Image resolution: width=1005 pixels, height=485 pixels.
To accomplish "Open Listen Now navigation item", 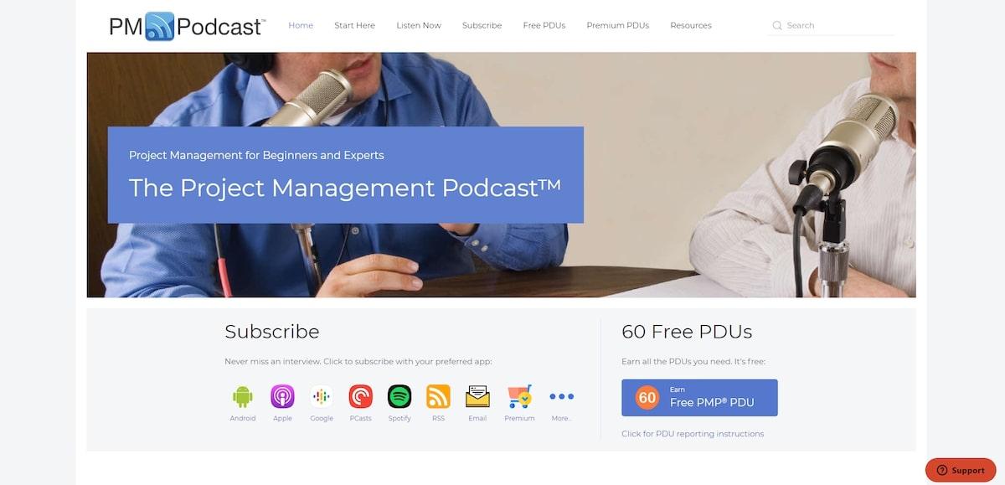I will pyautogui.click(x=419, y=25).
